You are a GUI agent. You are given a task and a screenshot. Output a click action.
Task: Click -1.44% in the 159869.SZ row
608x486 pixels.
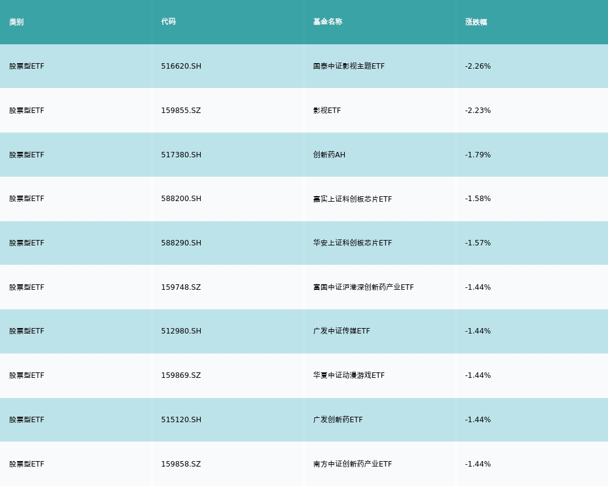click(x=478, y=375)
